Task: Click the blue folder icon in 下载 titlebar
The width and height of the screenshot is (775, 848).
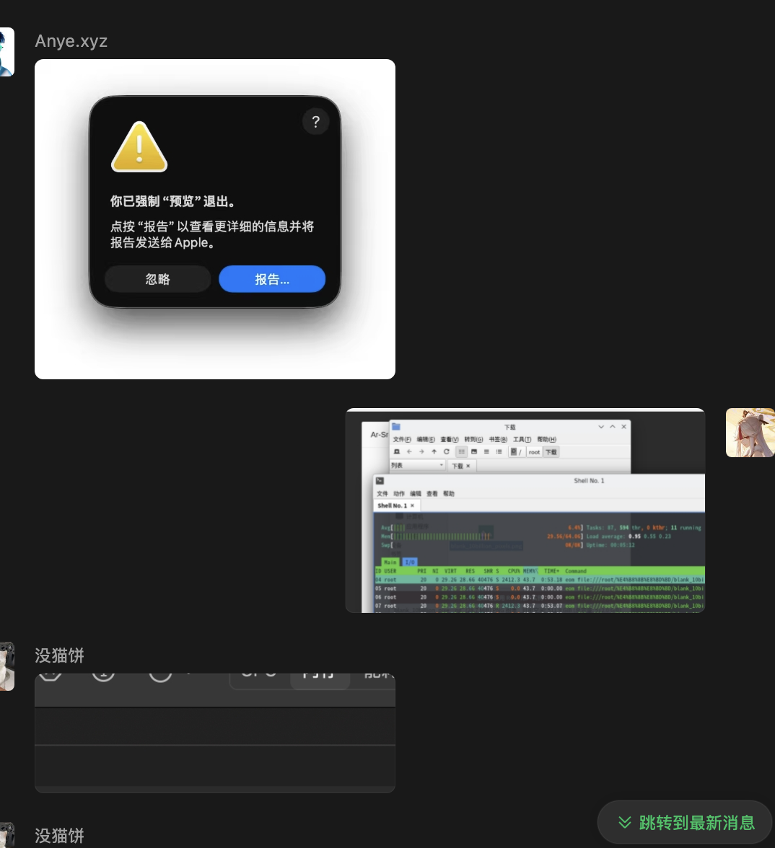Action: coord(396,427)
